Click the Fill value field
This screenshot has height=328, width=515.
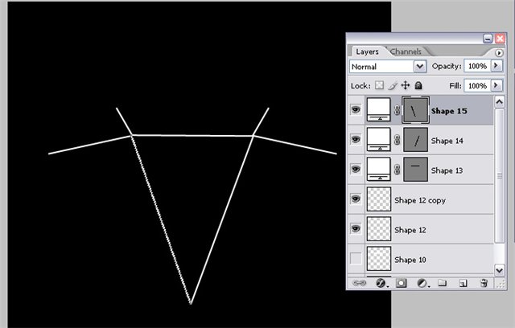477,86
